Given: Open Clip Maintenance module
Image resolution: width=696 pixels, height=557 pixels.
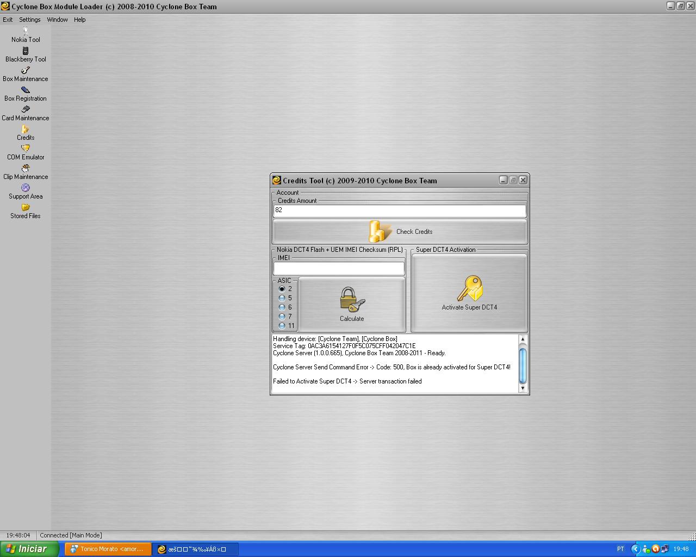Looking at the screenshot, I should tap(26, 172).
